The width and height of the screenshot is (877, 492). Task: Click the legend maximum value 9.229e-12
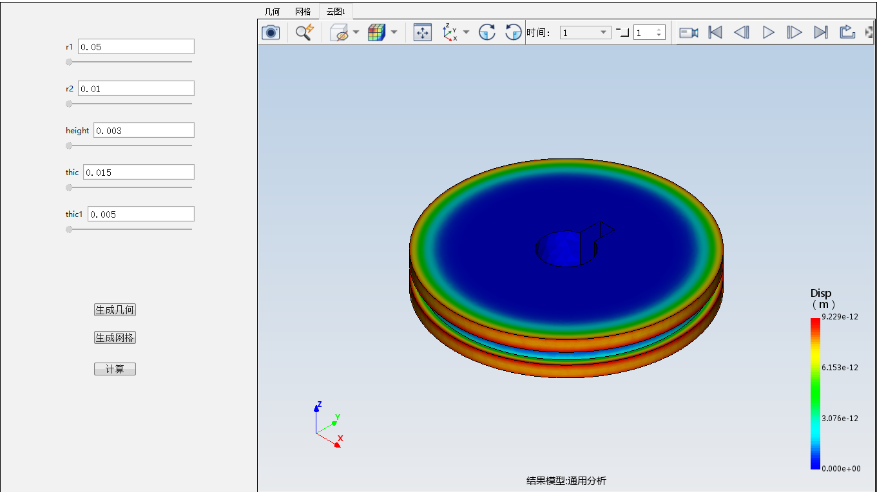pyautogui.click(x=840, y=316)
